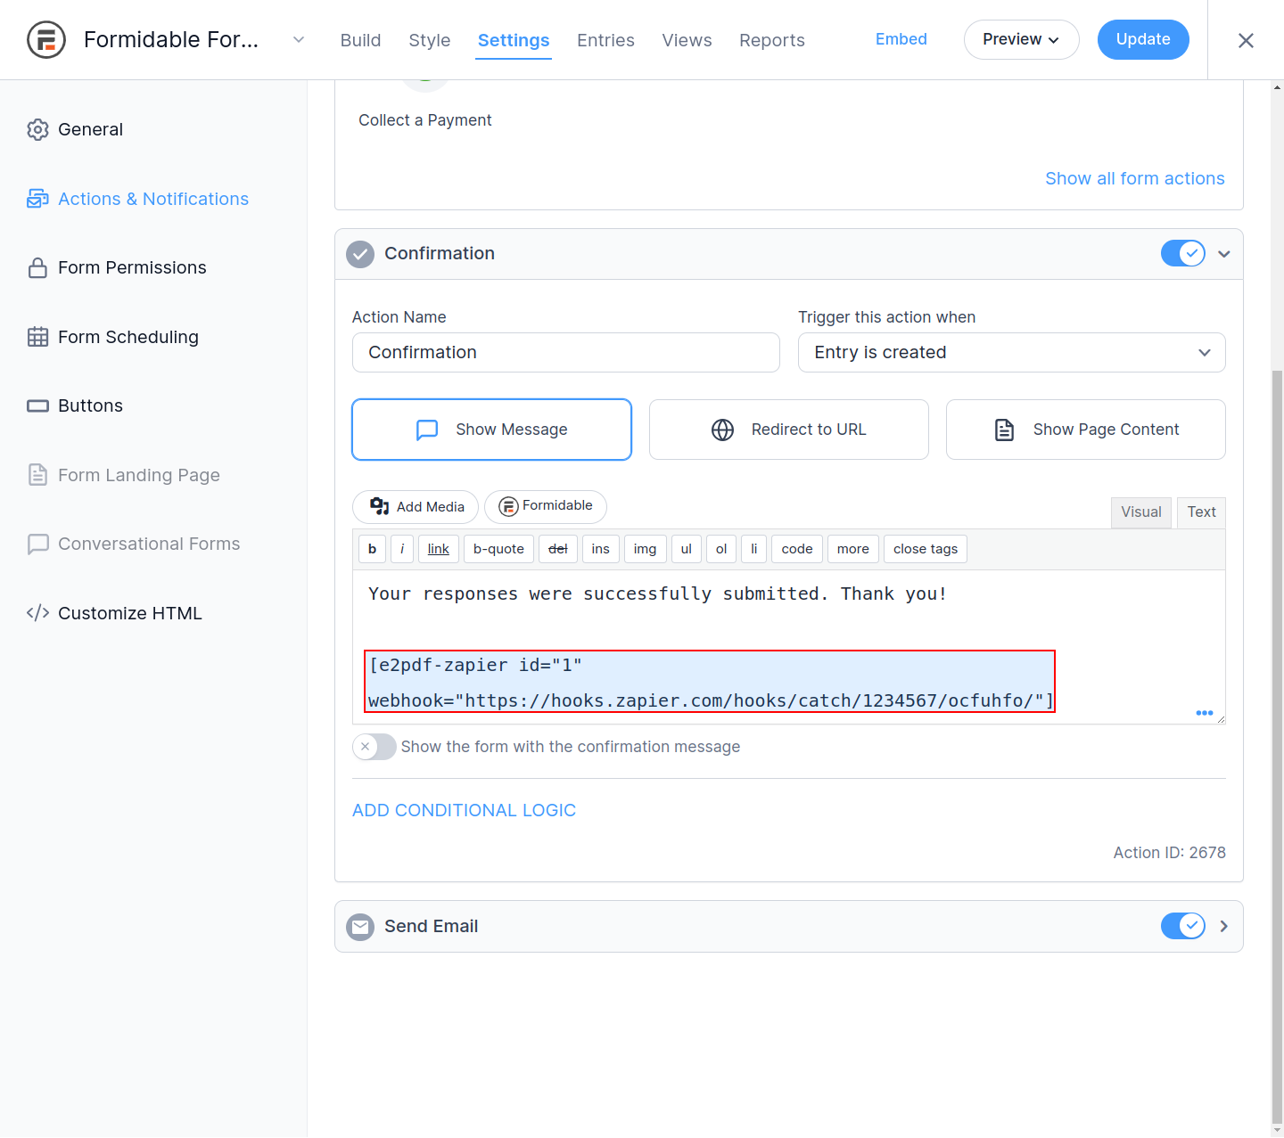1284x1138 pixels.
Task: Switch editor to Visual tab
Action: click(x=1140, y=512)
